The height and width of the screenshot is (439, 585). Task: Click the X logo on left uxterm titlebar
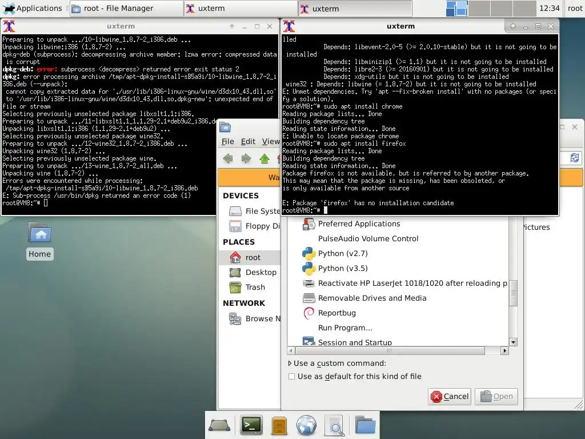tap(9, 26)
